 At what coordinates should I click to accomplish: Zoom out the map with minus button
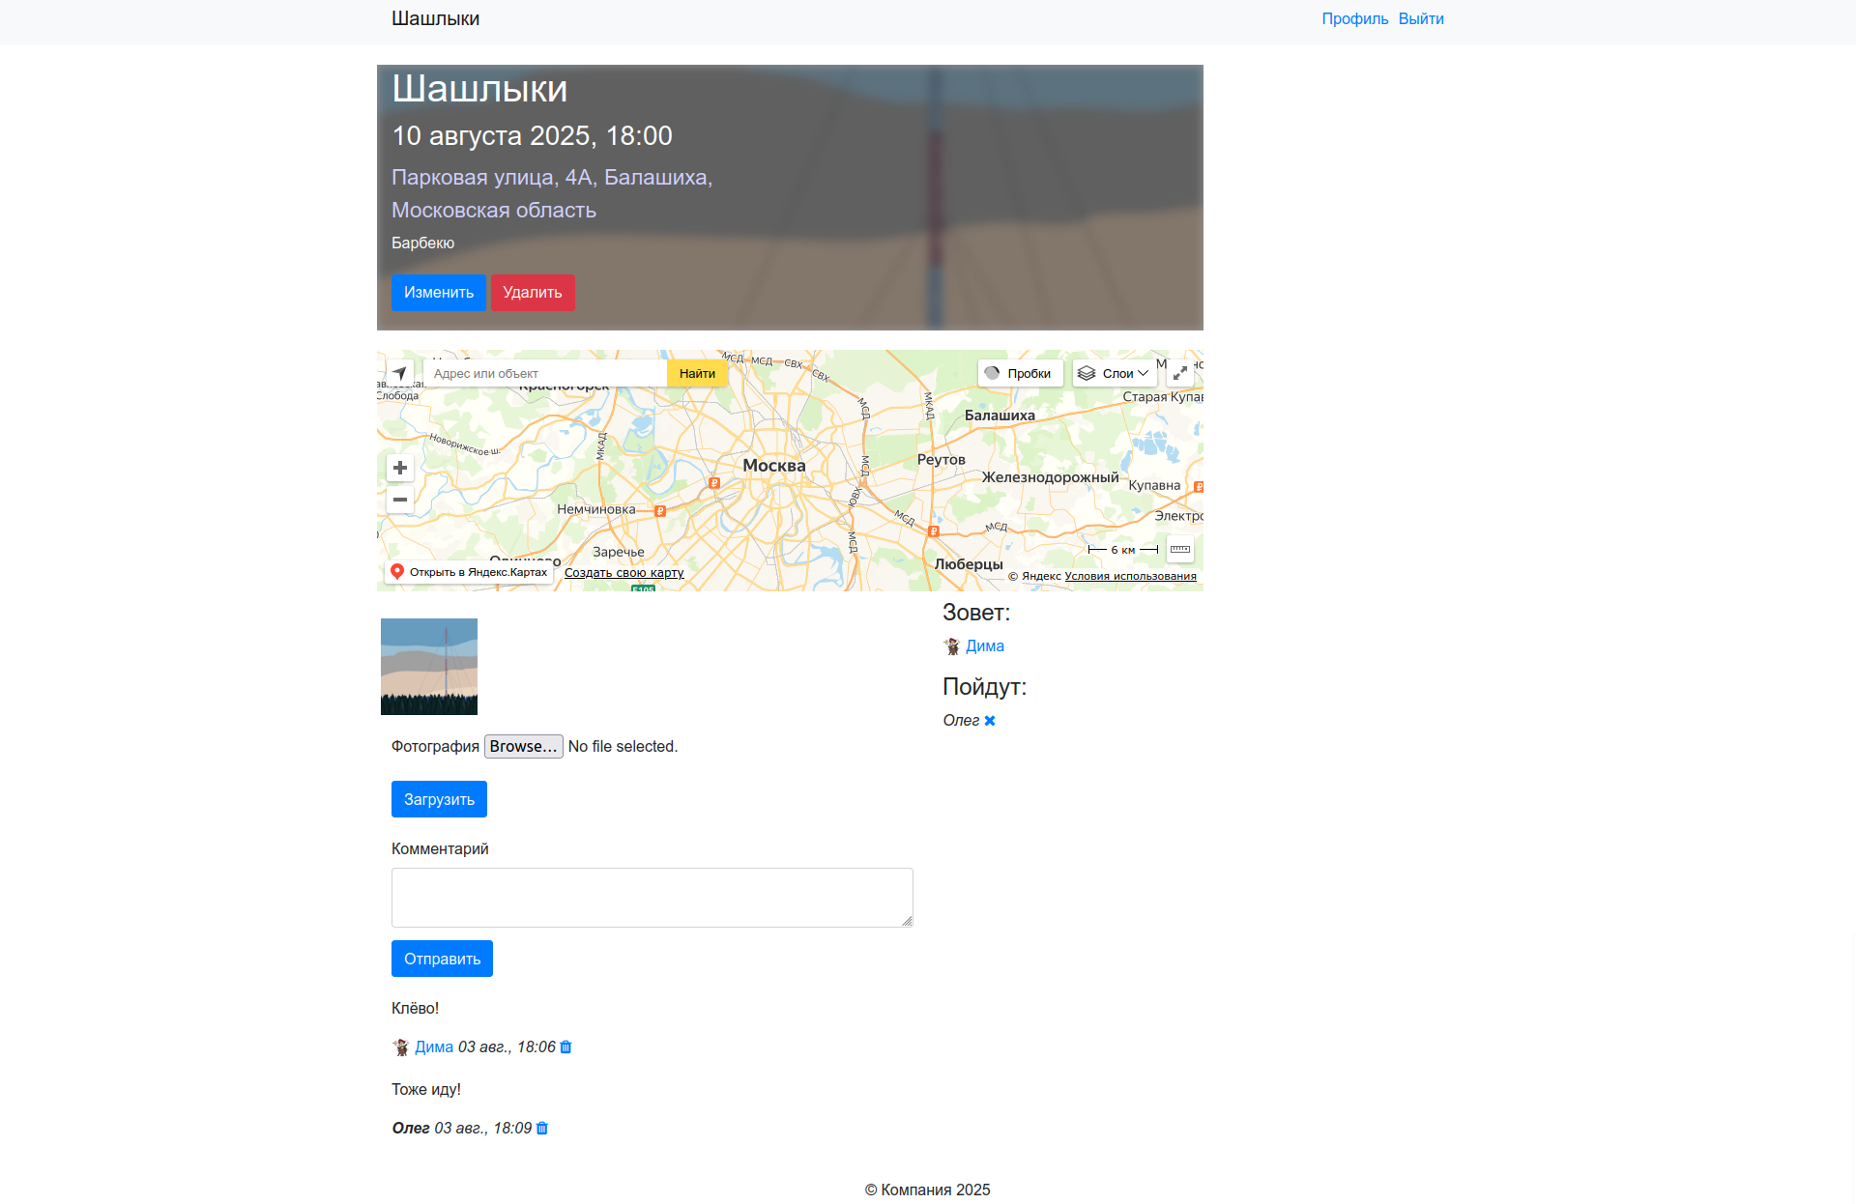400,500
